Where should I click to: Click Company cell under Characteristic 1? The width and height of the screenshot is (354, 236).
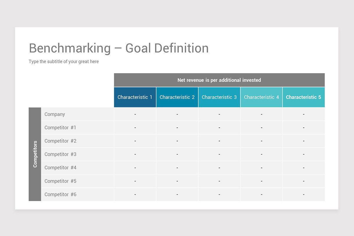(x=135, y=114)
